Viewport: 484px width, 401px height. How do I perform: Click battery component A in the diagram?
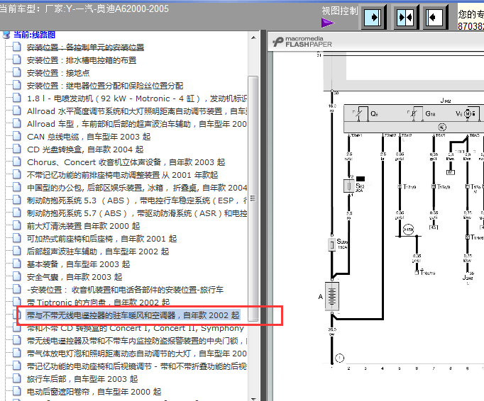pos(332,296)
